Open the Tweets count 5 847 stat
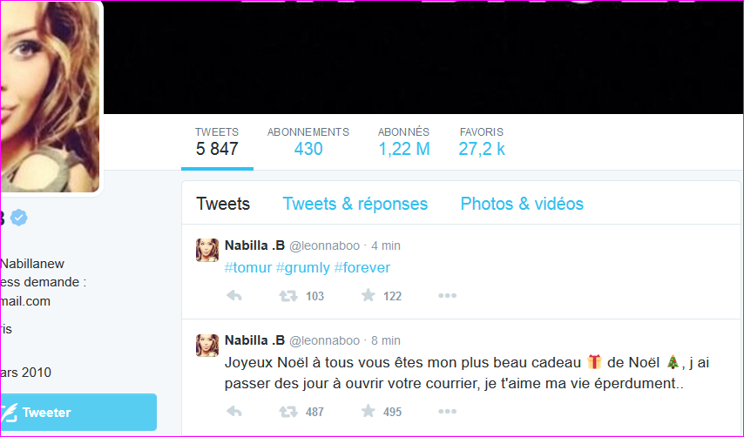 pyautogui.click(x=217, y=142)
